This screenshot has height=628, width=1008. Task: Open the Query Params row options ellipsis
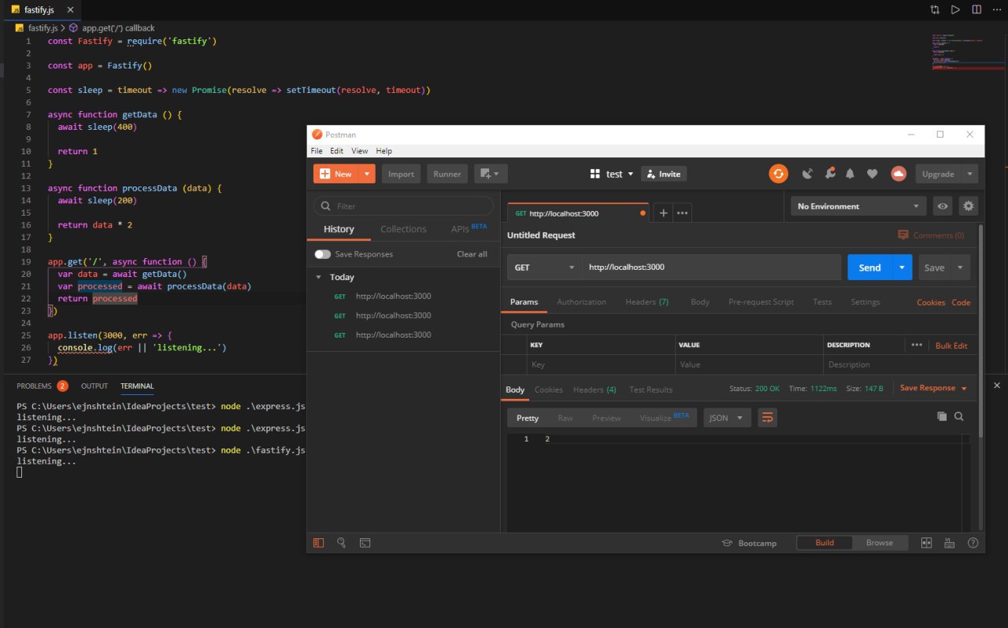[917, 345]
